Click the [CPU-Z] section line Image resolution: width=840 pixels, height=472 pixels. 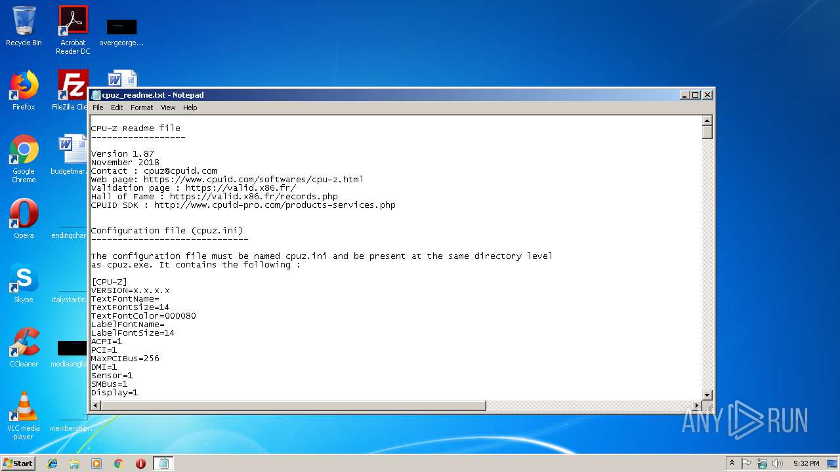pos(110,282)
